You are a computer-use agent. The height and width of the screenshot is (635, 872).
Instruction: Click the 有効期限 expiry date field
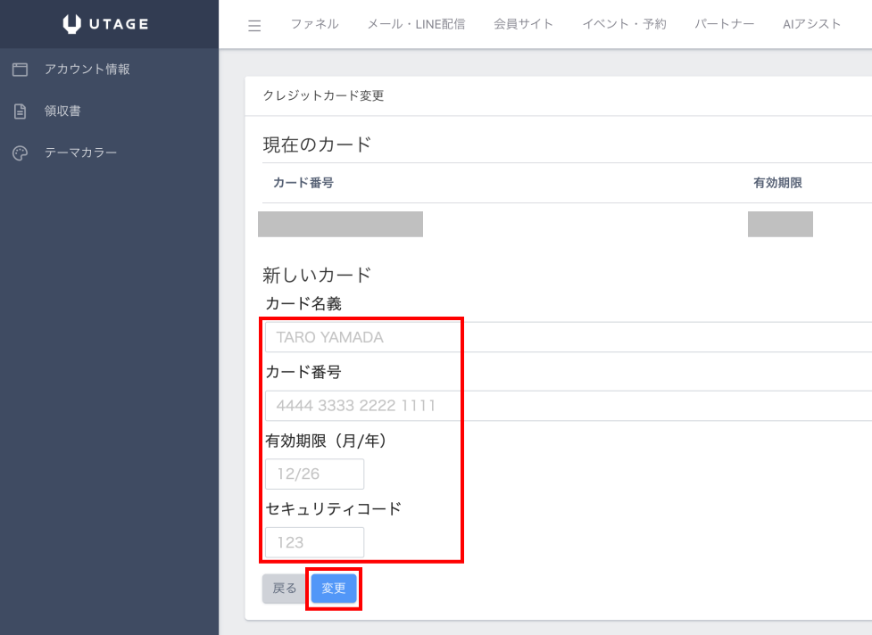point(315,474)
